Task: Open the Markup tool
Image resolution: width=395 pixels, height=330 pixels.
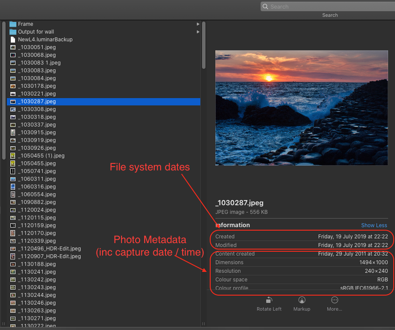Action: (x=302, y=300)
